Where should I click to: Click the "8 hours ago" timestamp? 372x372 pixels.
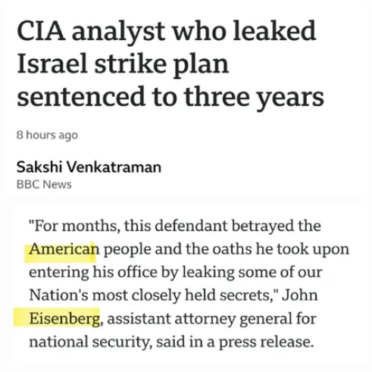47,136
